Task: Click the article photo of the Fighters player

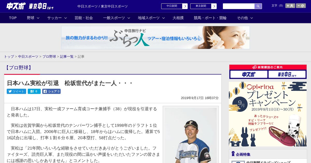Action: [191, 135]
